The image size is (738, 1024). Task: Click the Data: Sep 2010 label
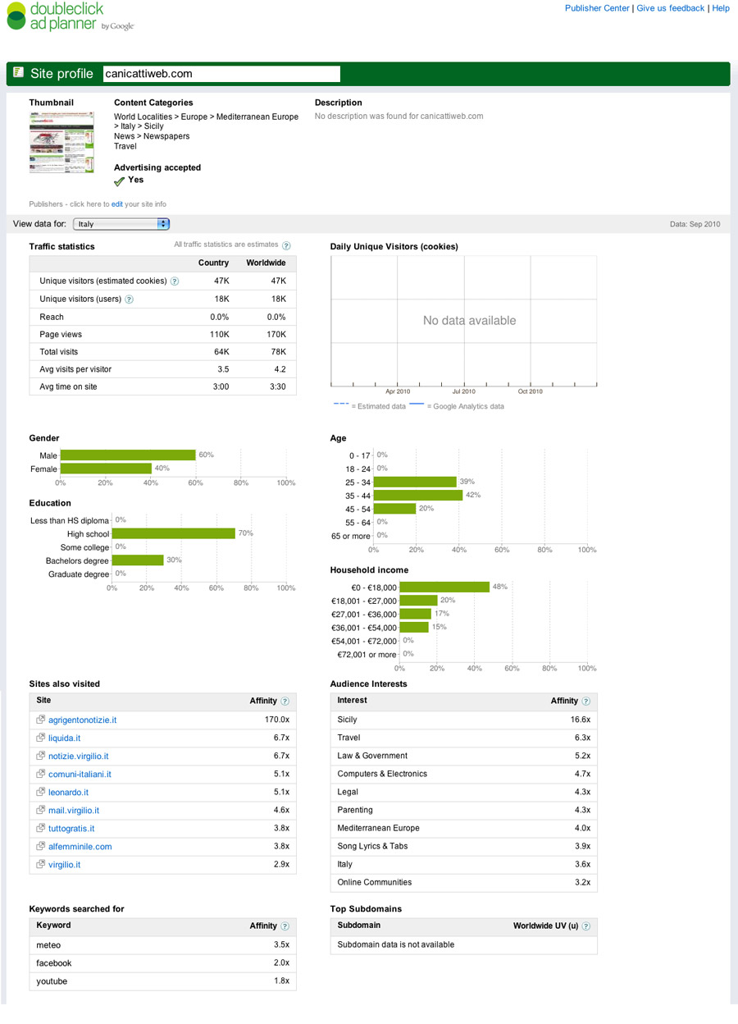(x=695, y=224)
